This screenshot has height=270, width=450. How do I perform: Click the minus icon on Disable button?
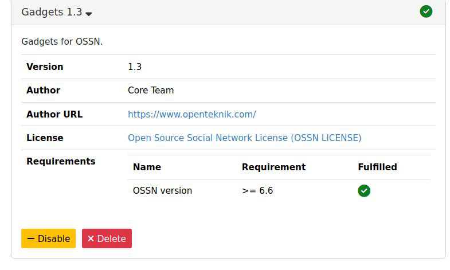[30, 238]
